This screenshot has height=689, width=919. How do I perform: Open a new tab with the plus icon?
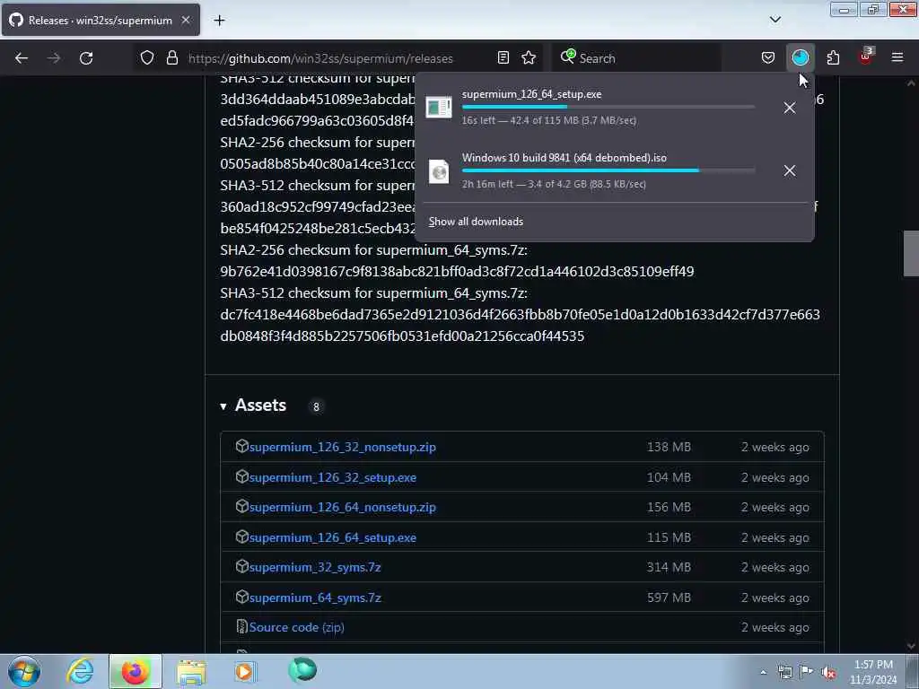[219, 21]
